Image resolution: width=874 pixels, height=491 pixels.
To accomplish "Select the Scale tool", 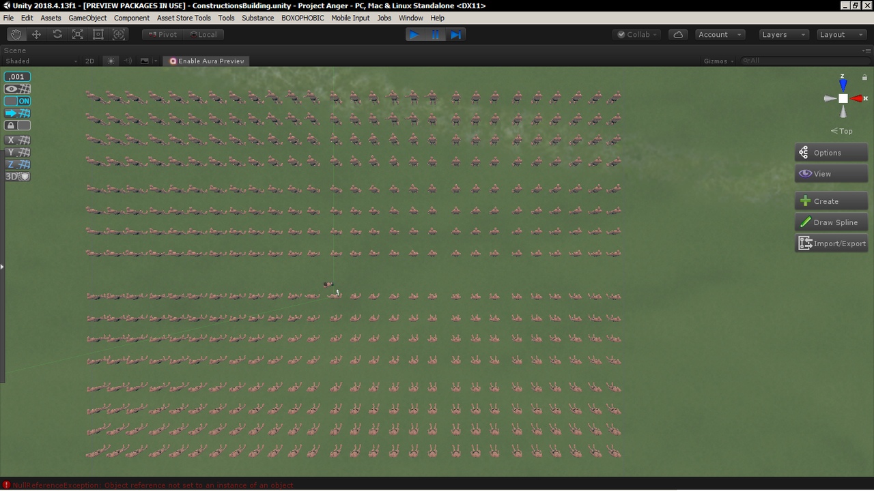I will (78, 34).
